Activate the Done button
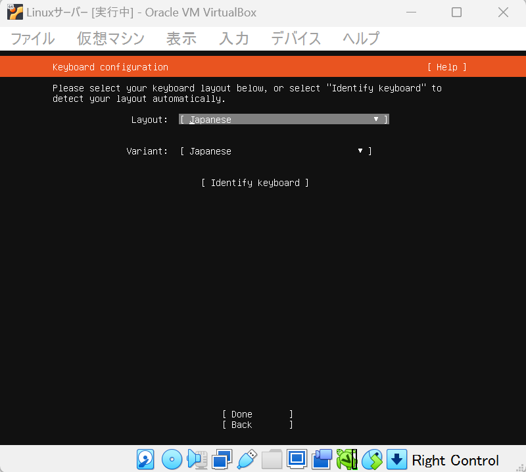526x472 pixels. tap(257, 414)
